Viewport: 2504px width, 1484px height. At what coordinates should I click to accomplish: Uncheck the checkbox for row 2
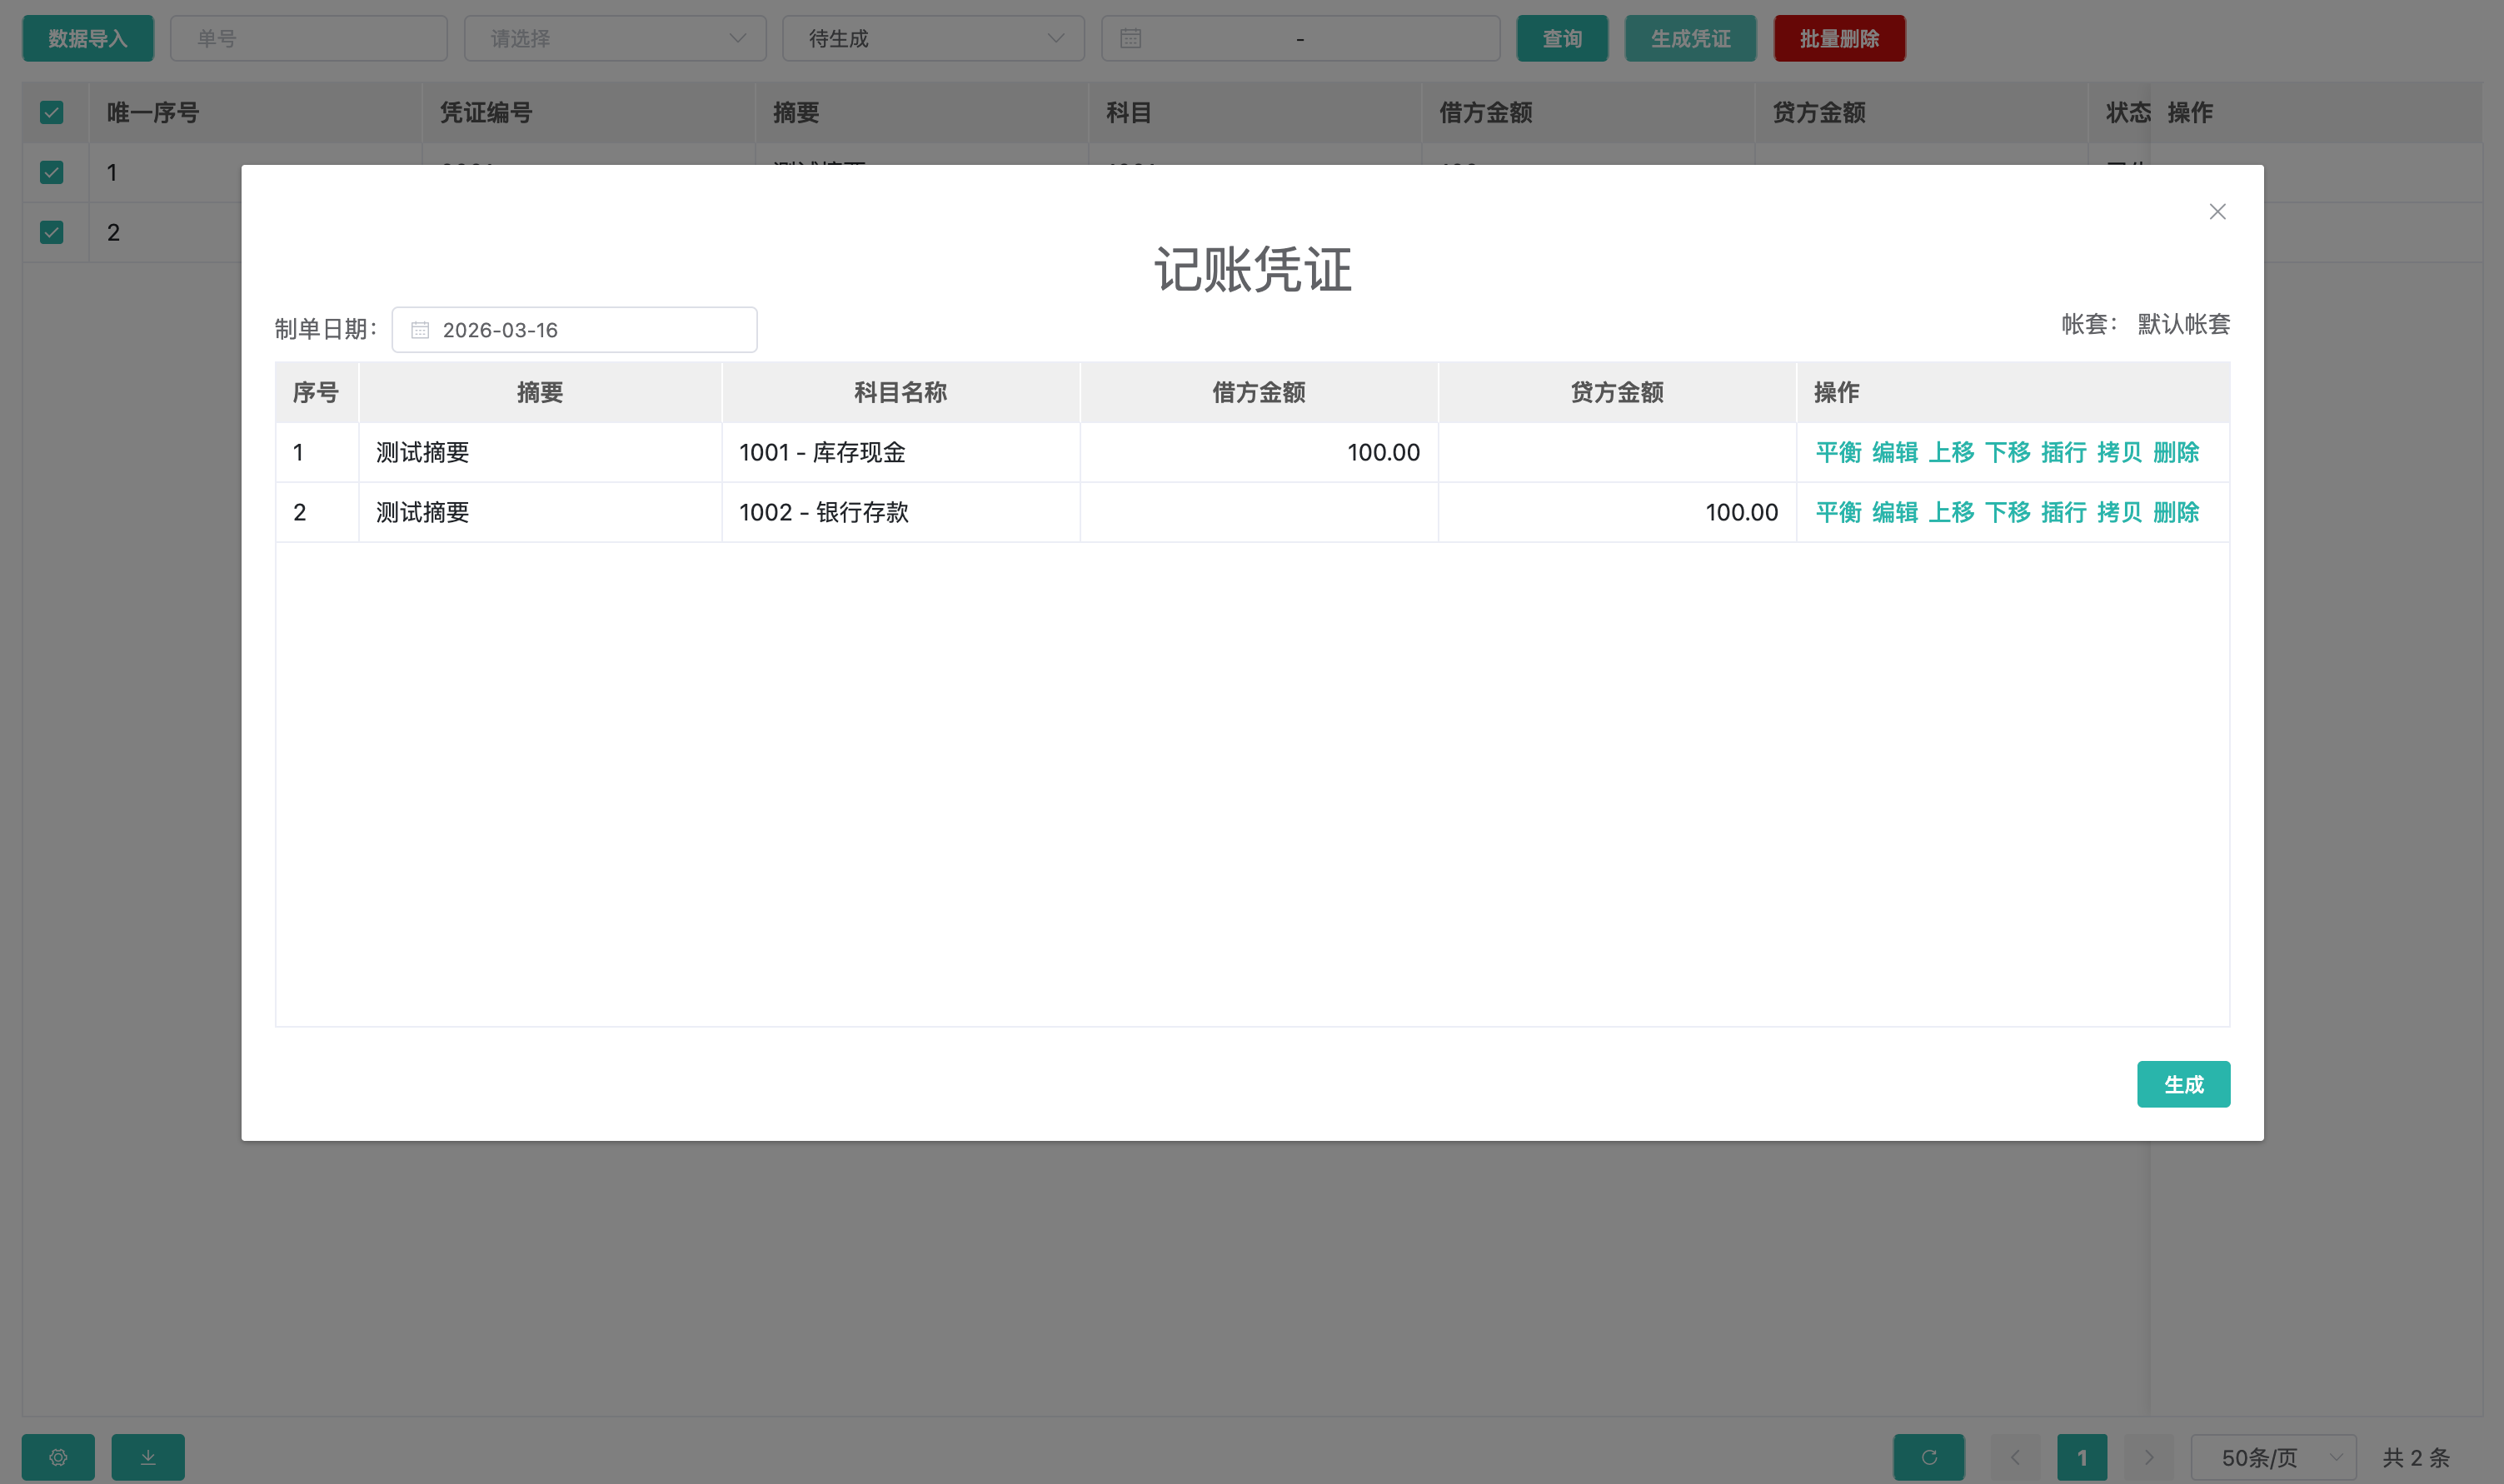click(x=52, y=232)
